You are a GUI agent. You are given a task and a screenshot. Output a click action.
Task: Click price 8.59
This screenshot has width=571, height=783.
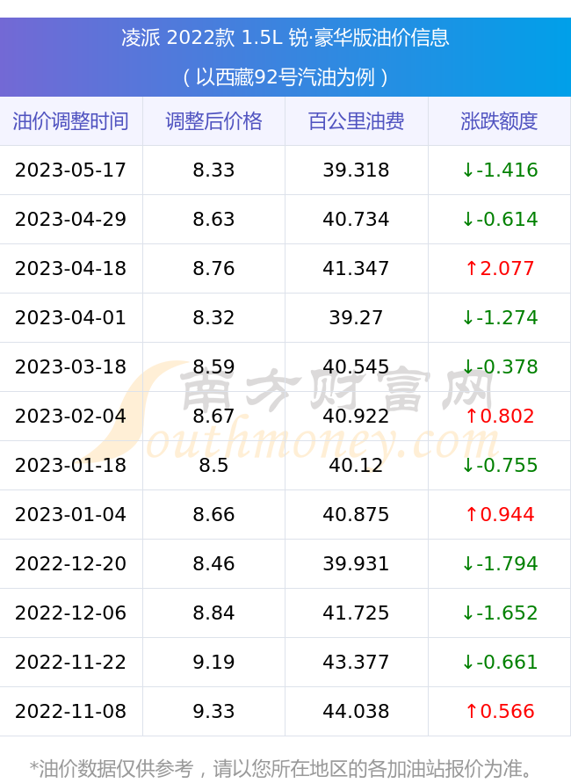tap(213, 367)
